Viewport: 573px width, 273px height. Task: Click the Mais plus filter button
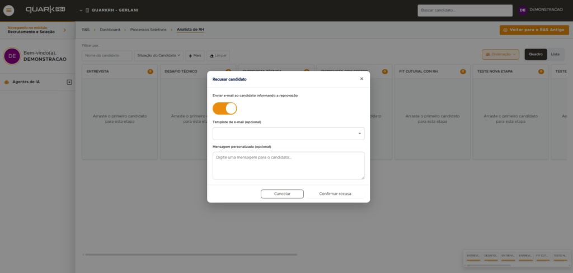coord(195,55)
